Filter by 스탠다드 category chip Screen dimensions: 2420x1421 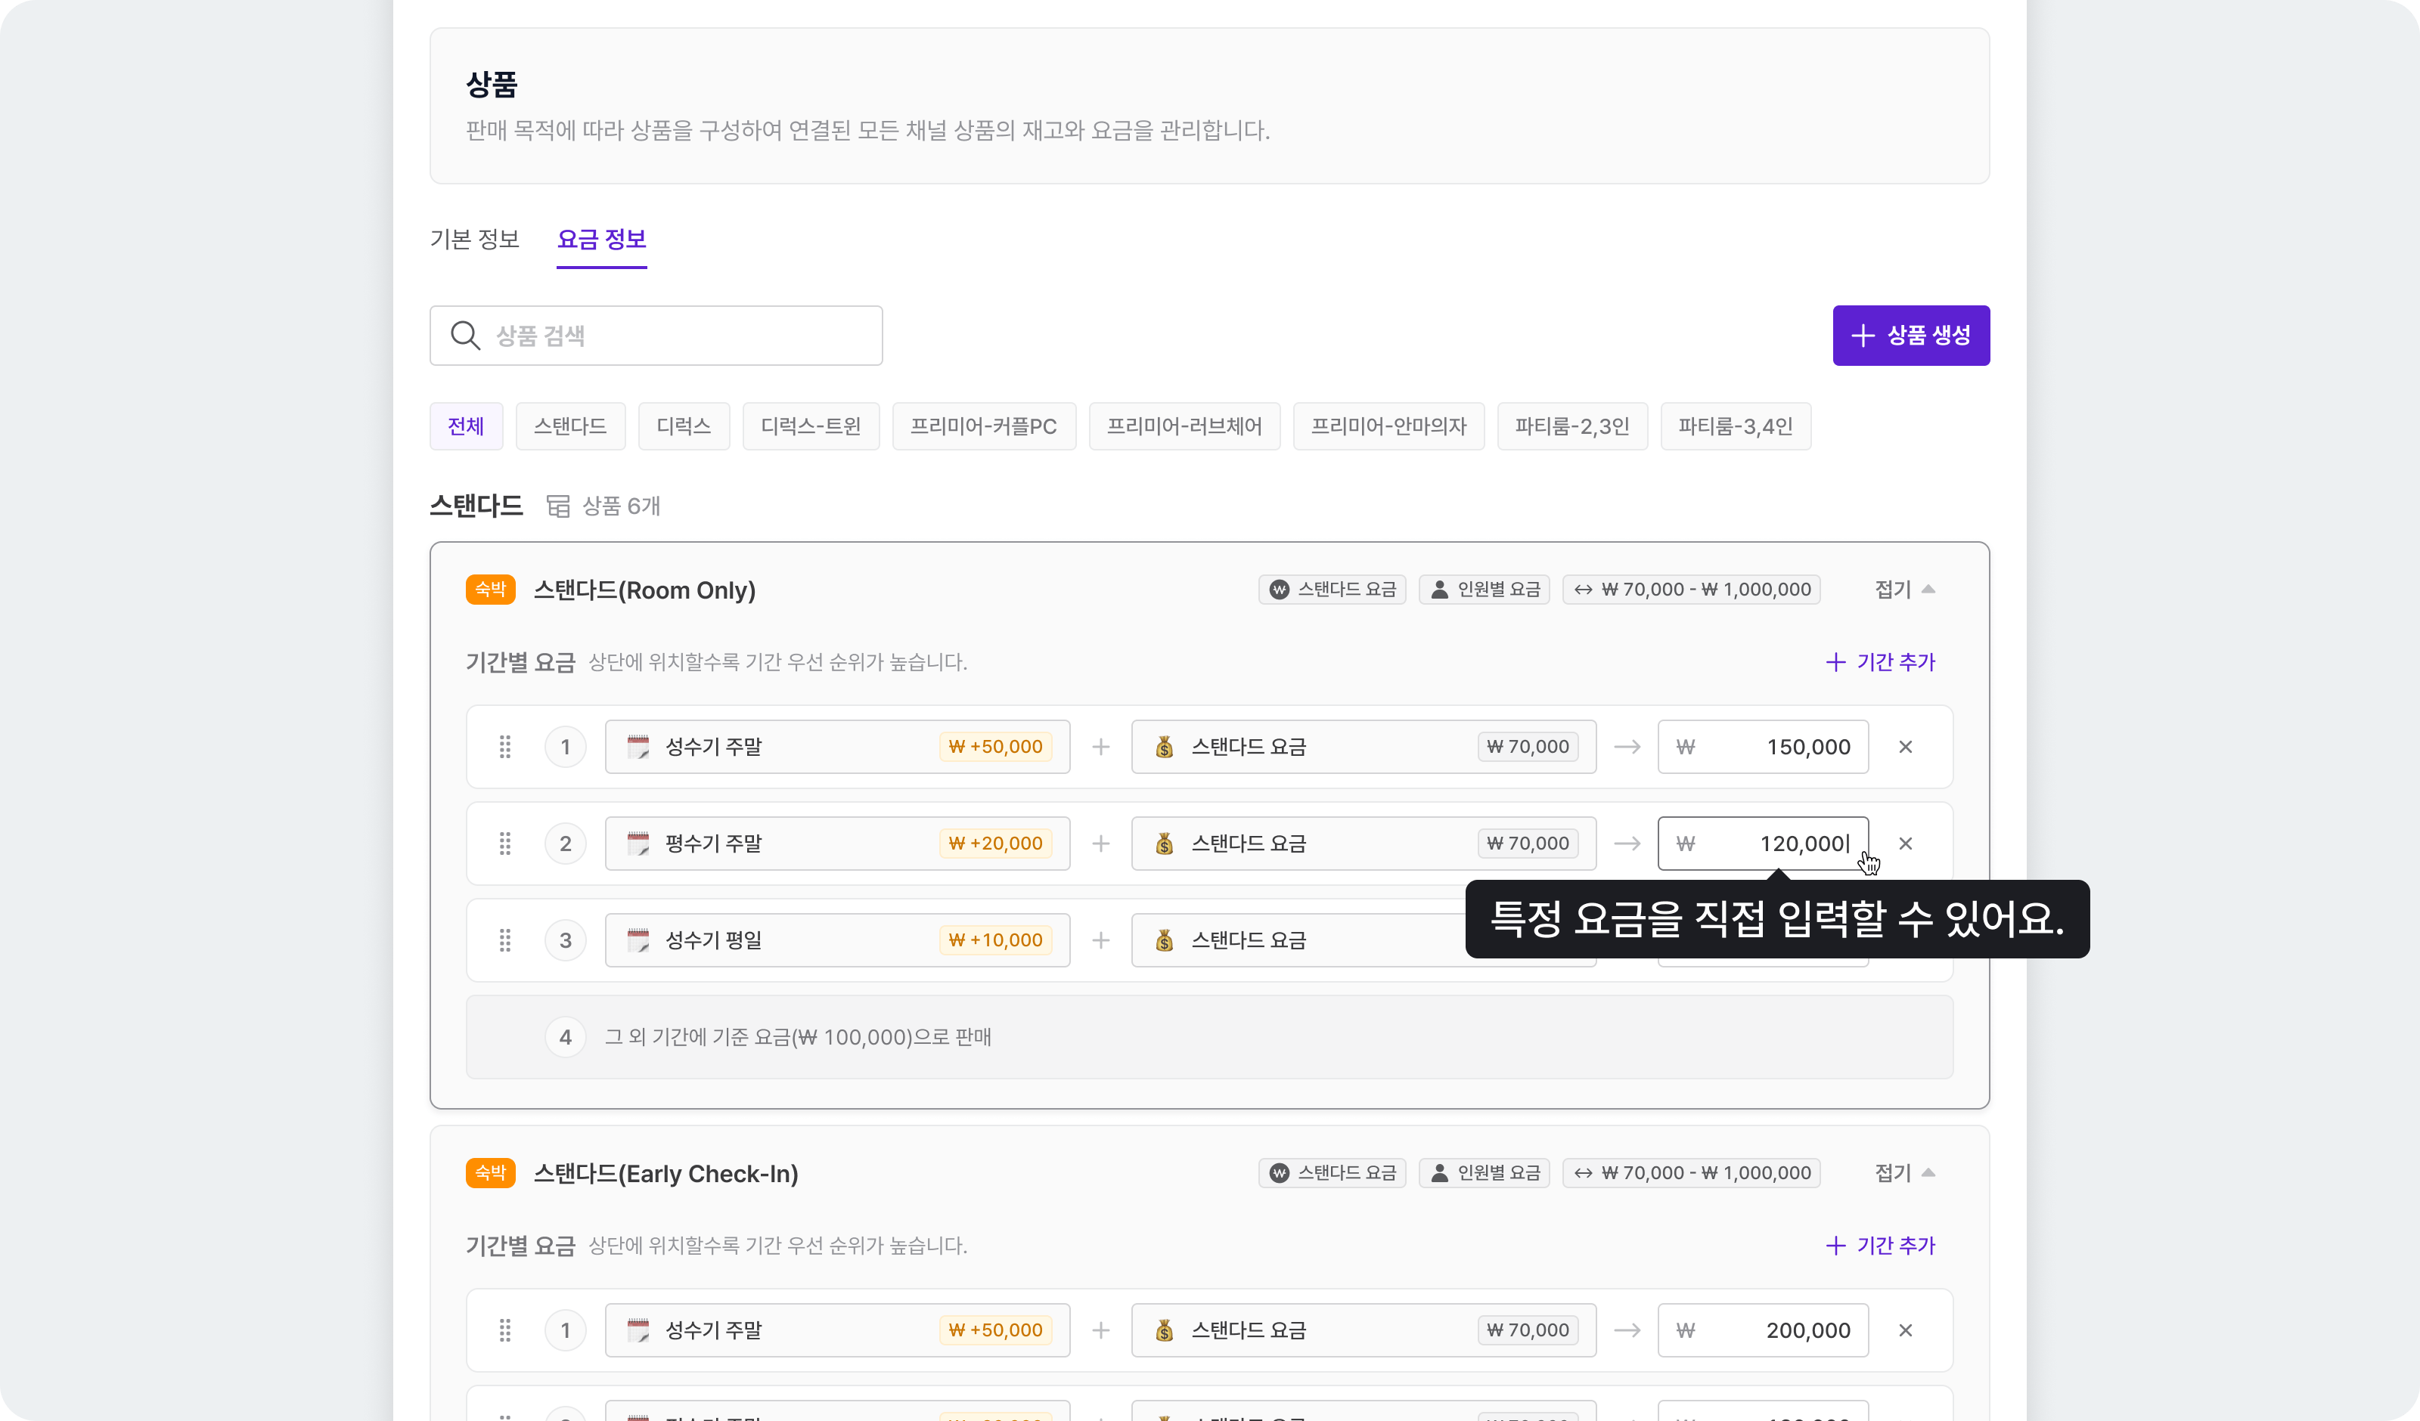(570, 426)
